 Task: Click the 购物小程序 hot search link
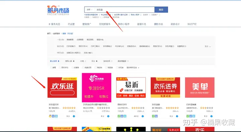pyautogui.click(x=135, y=15)
